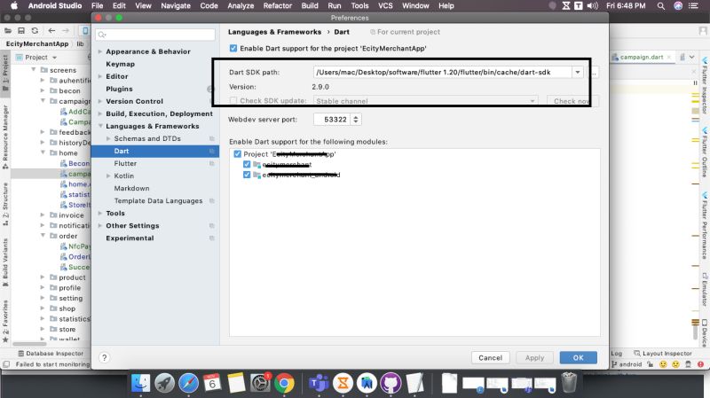Expand the Tools settings section

pos(100,213)
